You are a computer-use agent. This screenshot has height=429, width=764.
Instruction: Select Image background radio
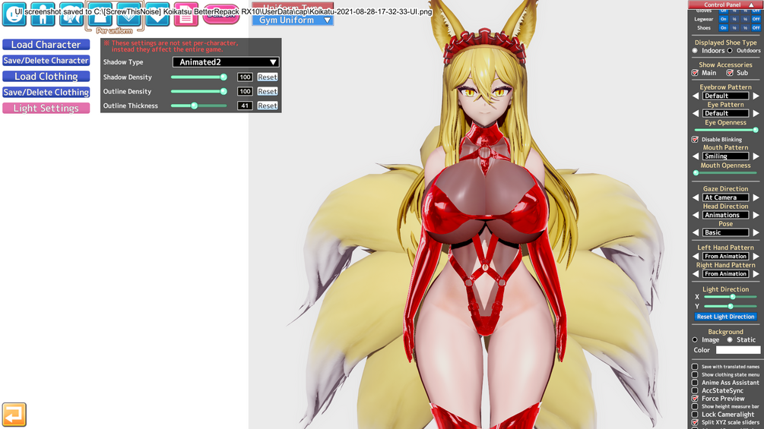(695, 340)
